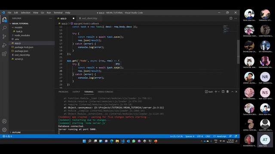
Task: Open the Terminal menu
Action: point(58,13)
